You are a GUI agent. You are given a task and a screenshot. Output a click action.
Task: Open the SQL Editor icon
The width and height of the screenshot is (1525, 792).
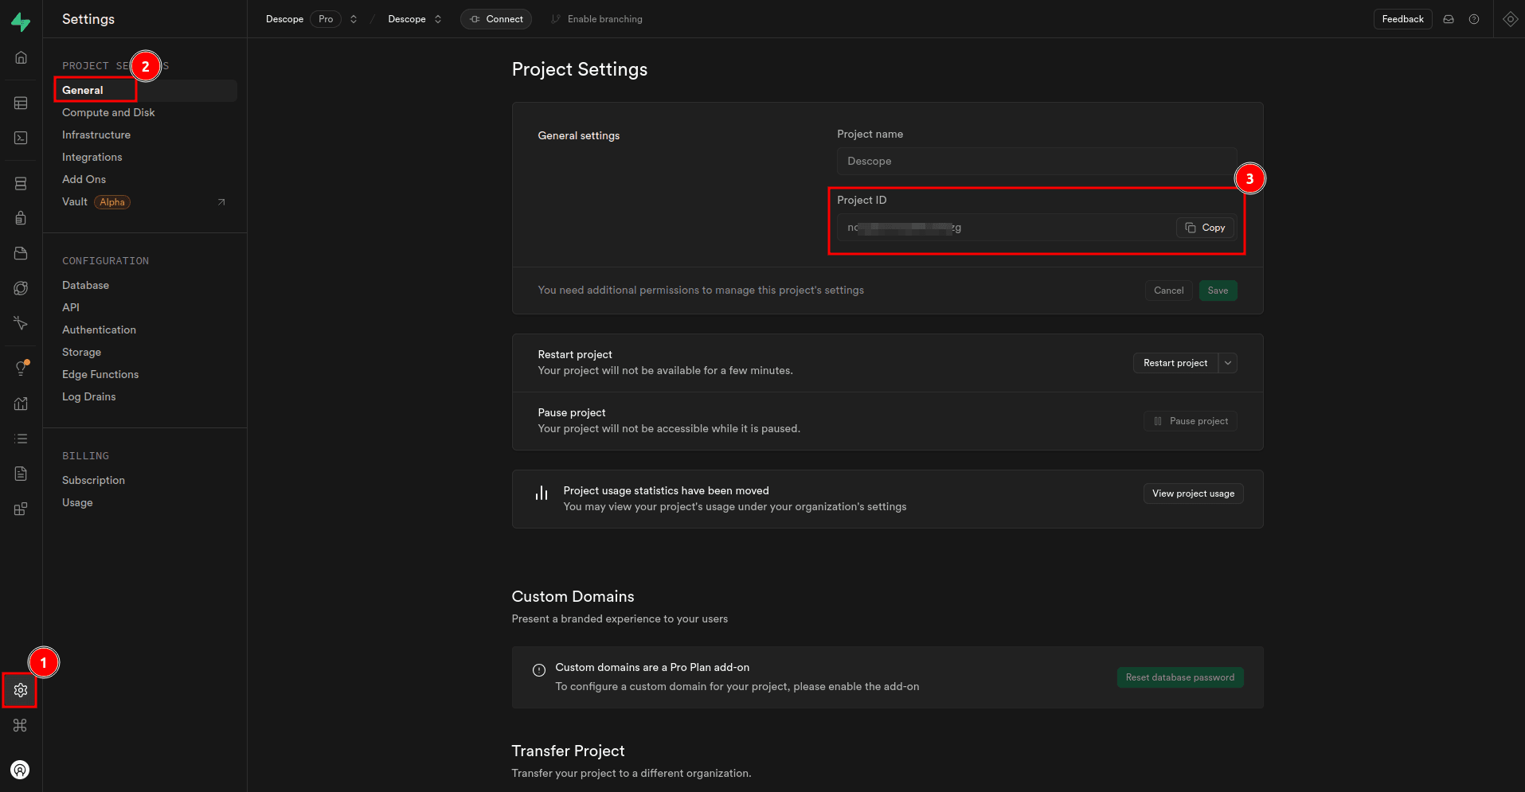click(x=21, y=138)
